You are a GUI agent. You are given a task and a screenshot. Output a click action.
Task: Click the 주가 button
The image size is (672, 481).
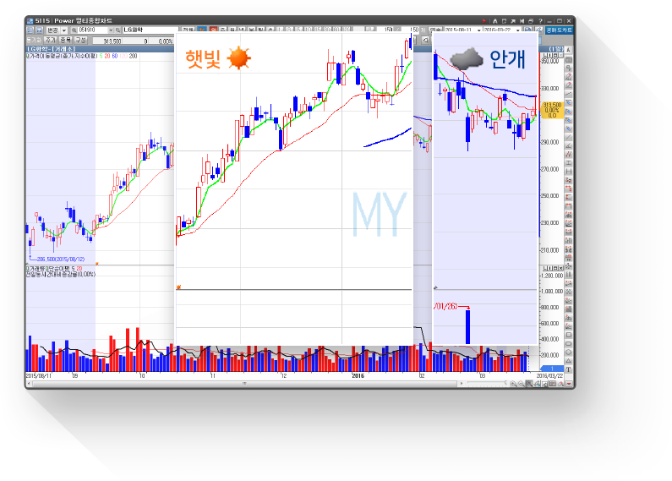point(51,40)
